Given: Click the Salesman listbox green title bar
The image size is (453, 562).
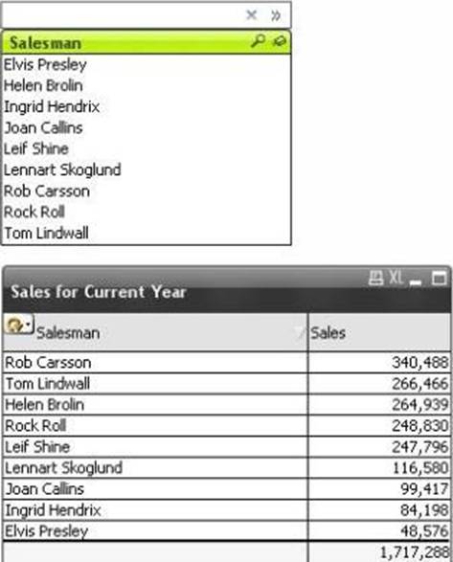Looking at the screenshot, I should (x=147, y=42).
